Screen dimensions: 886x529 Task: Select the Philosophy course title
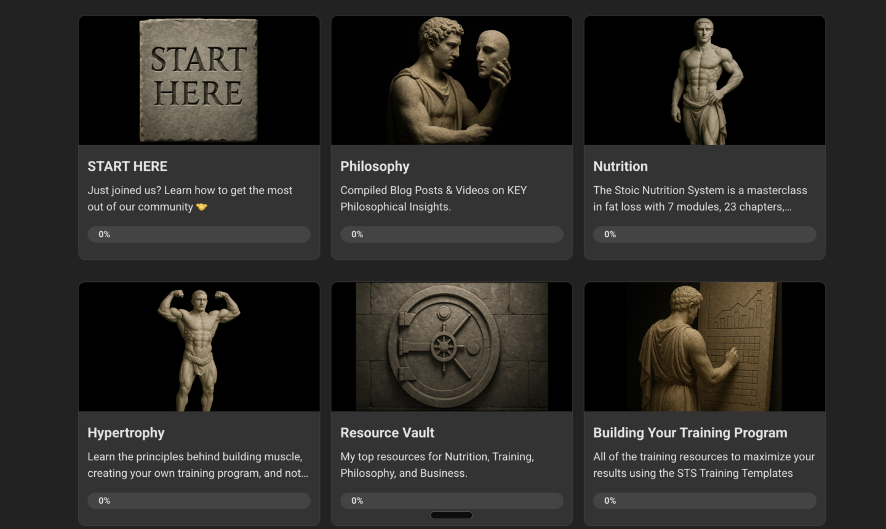(375, 167)
